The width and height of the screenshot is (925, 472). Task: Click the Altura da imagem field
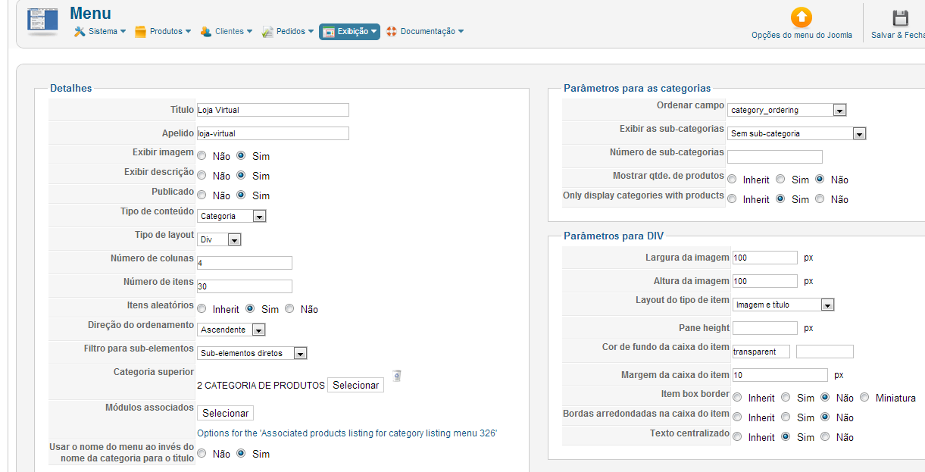[x=765, y=281]
